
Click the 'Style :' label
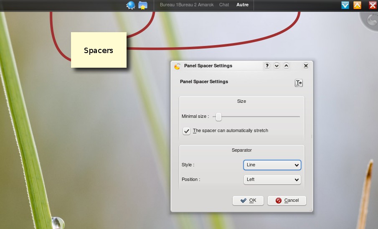[188, 165]
